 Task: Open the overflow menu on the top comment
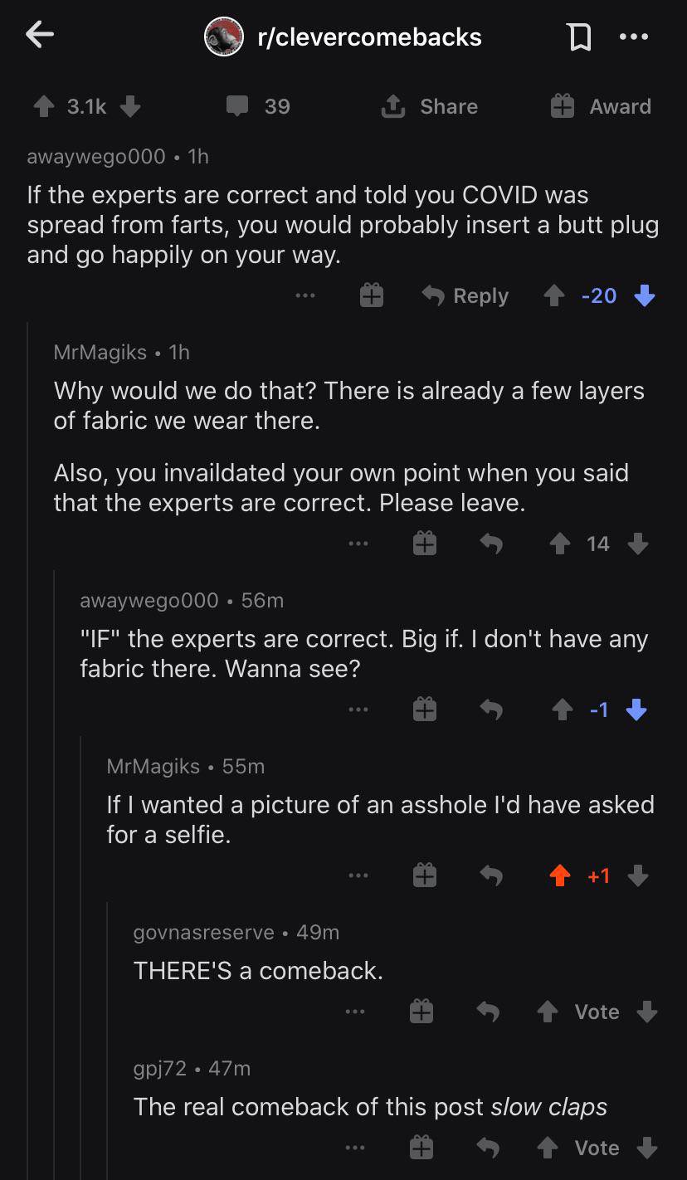click(x=305, y=295)
